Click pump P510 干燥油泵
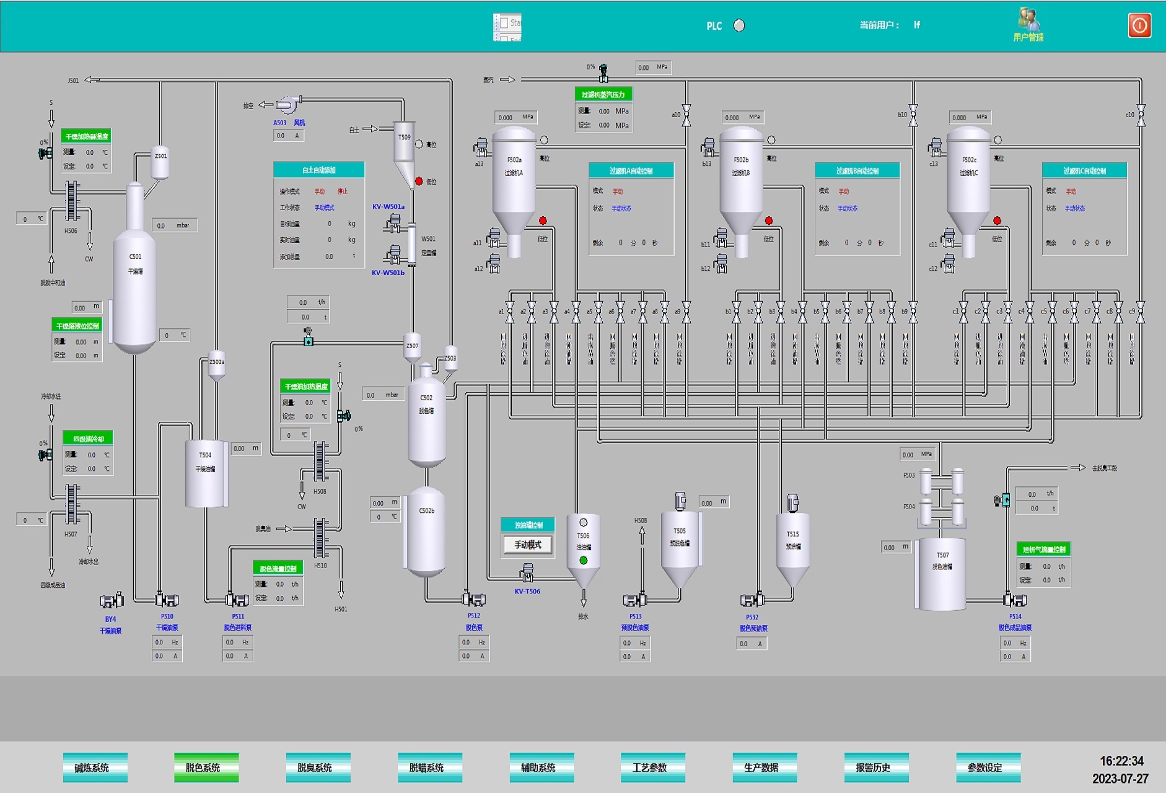 (x=167, y=600)
